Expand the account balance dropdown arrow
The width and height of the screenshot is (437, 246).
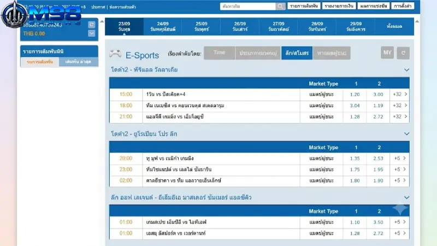point(91,33)
